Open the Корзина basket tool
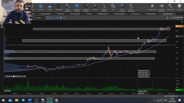This screenshot has height=103, width=184. point(41,7)
